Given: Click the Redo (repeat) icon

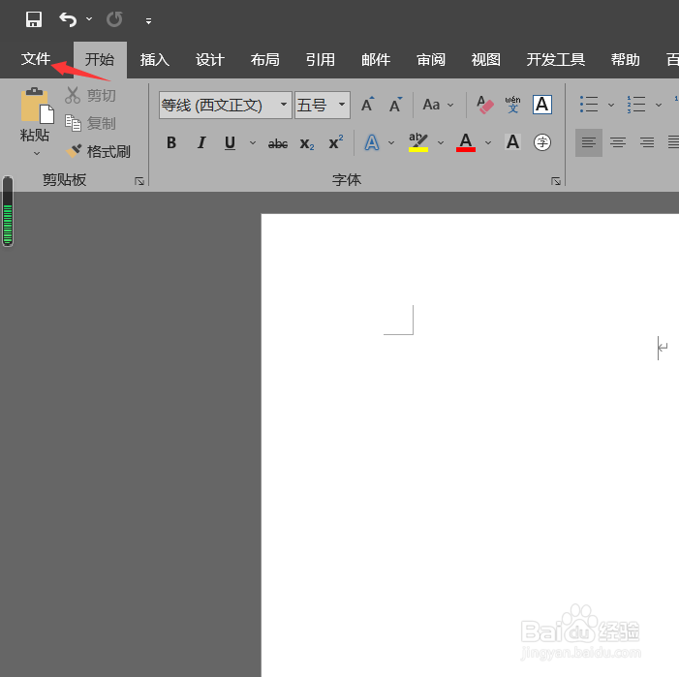Looking at the screenshot, I should pos(114,19).
